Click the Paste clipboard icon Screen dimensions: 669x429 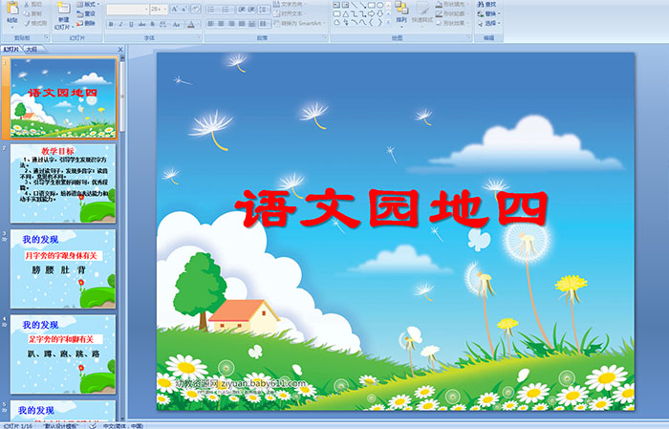12,9
